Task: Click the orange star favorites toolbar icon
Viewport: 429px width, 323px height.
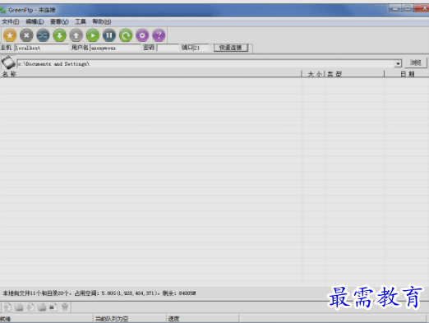Action: click(x=10, y=35)
